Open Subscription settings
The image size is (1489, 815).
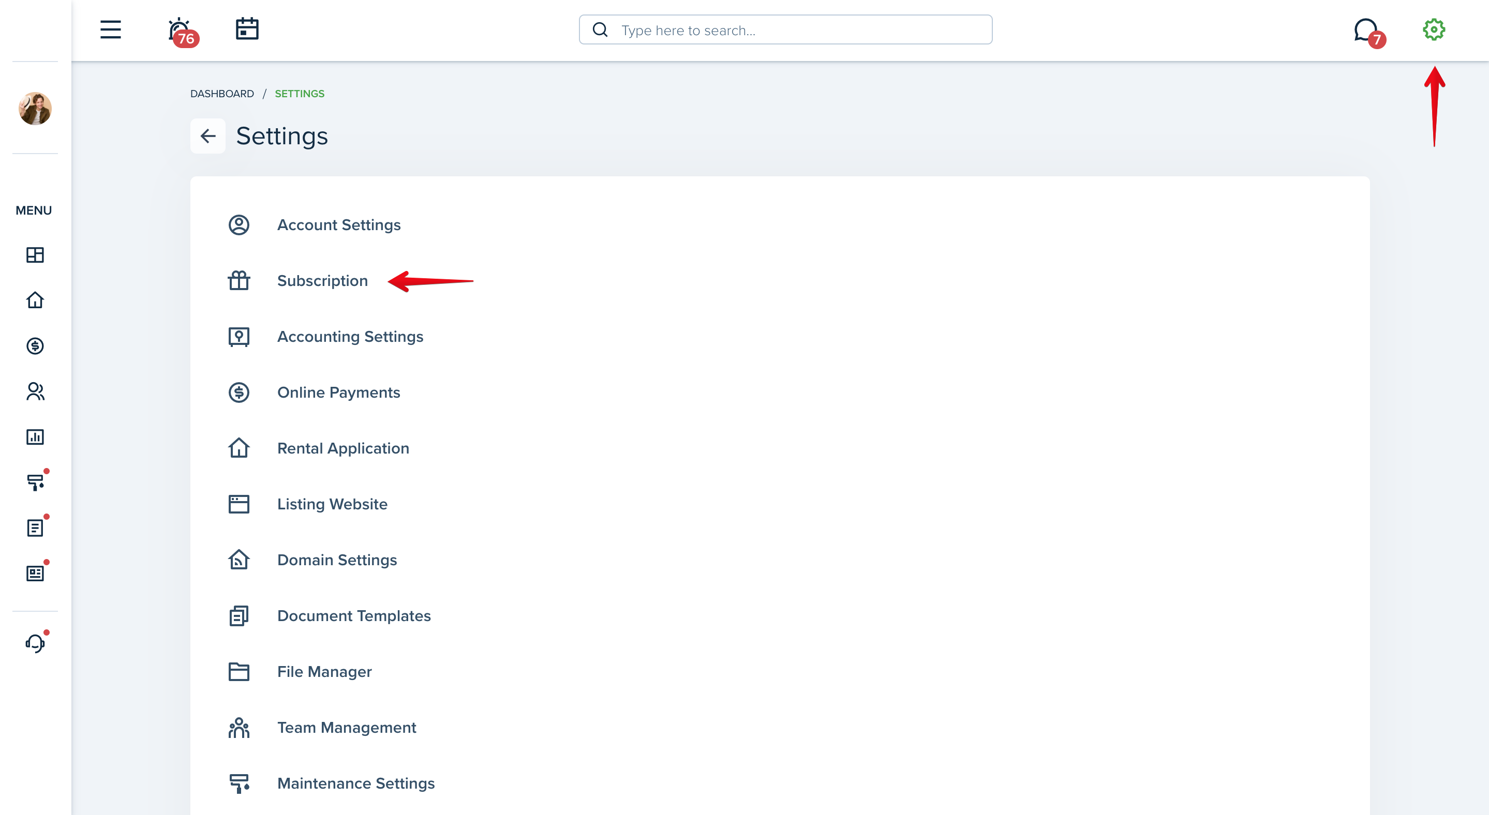[322, 281]
